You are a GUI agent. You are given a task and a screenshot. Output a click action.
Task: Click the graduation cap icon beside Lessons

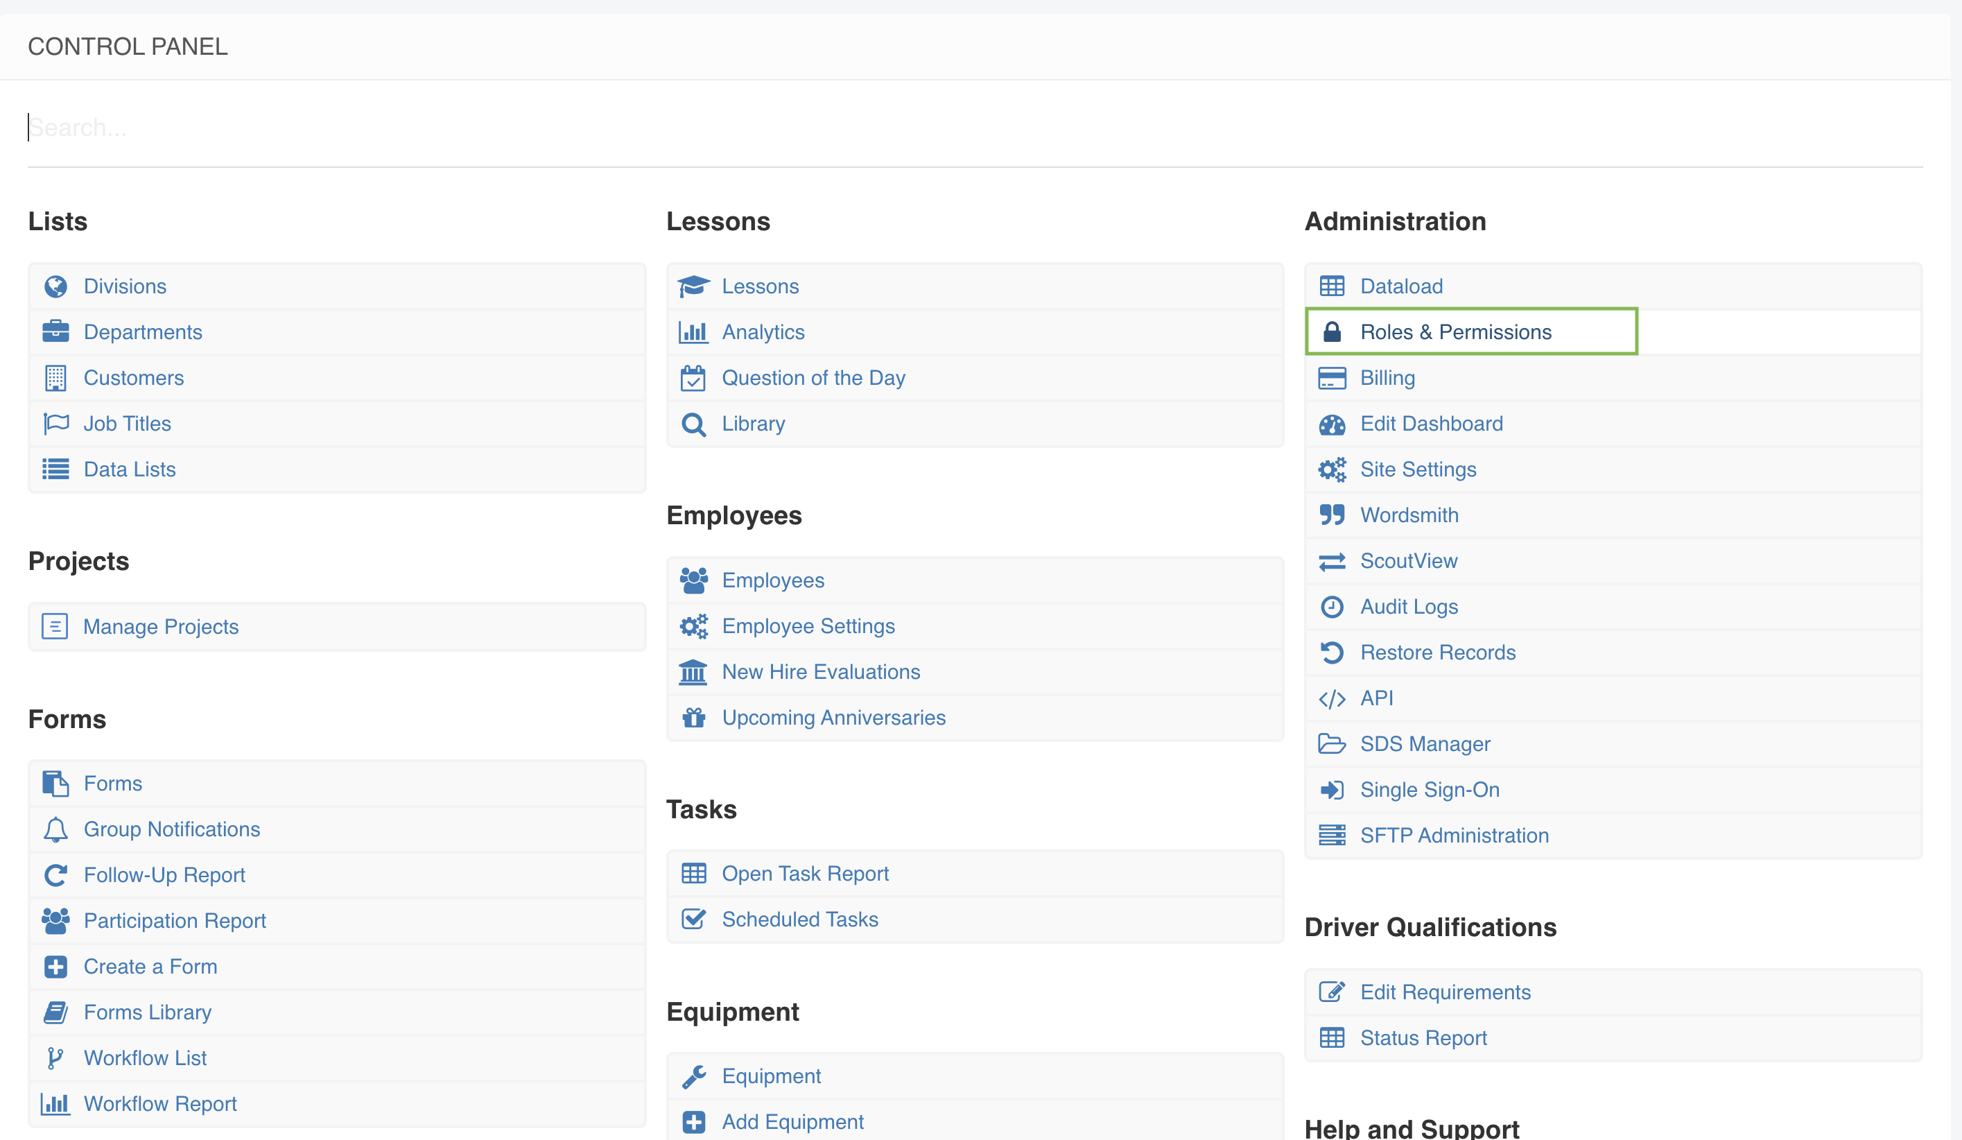pos(694,286)
